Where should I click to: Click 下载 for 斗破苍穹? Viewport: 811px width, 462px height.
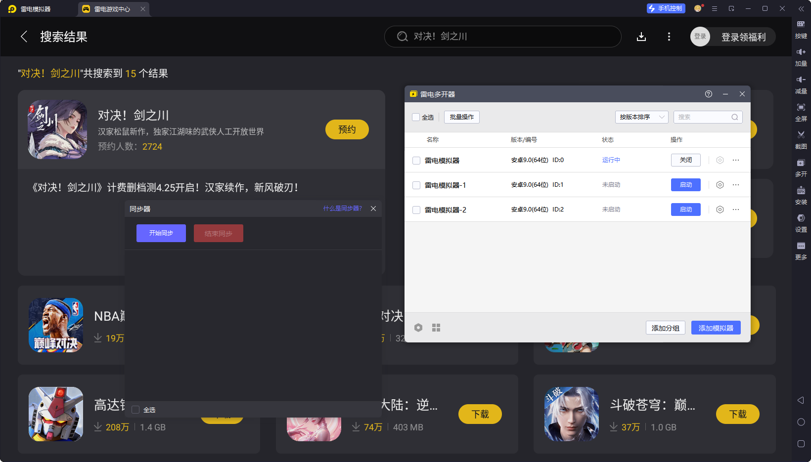(738, 414)
